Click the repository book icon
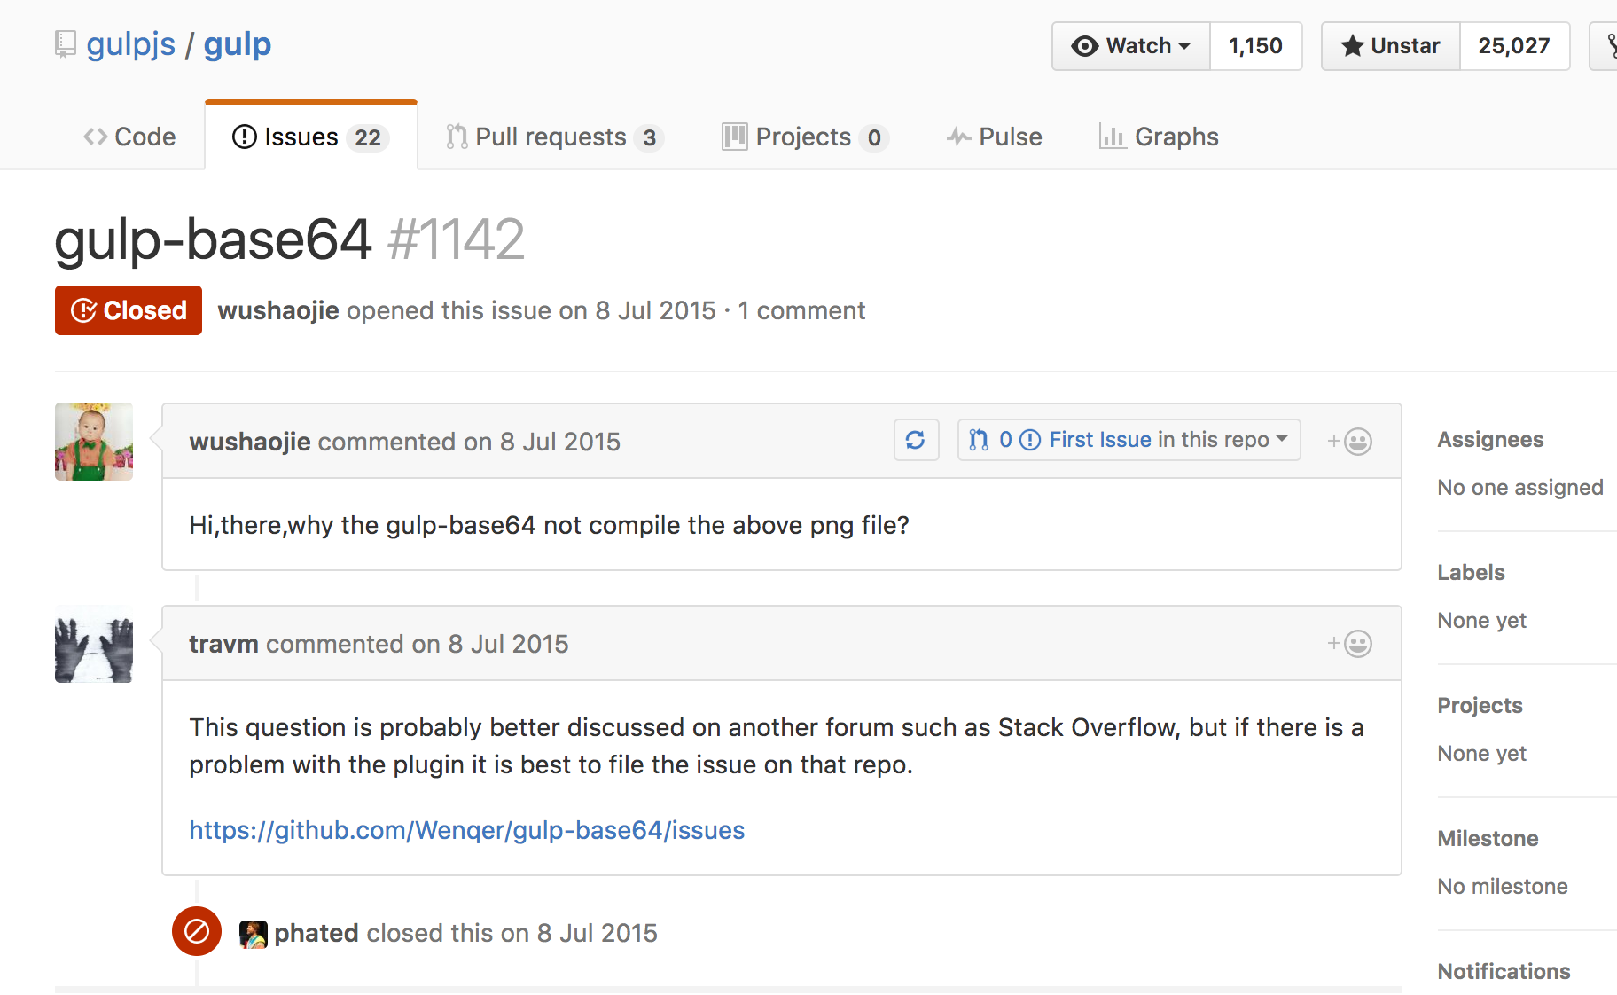 65,44
